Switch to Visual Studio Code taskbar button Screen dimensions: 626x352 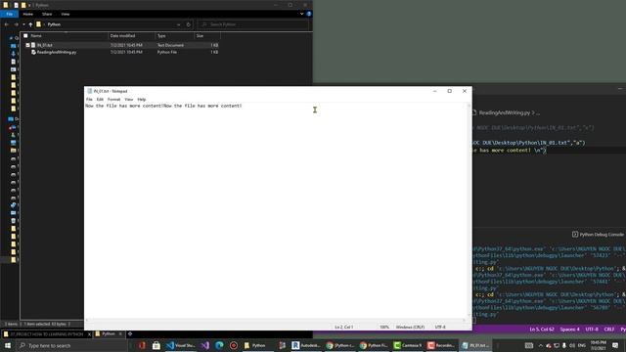180,345
